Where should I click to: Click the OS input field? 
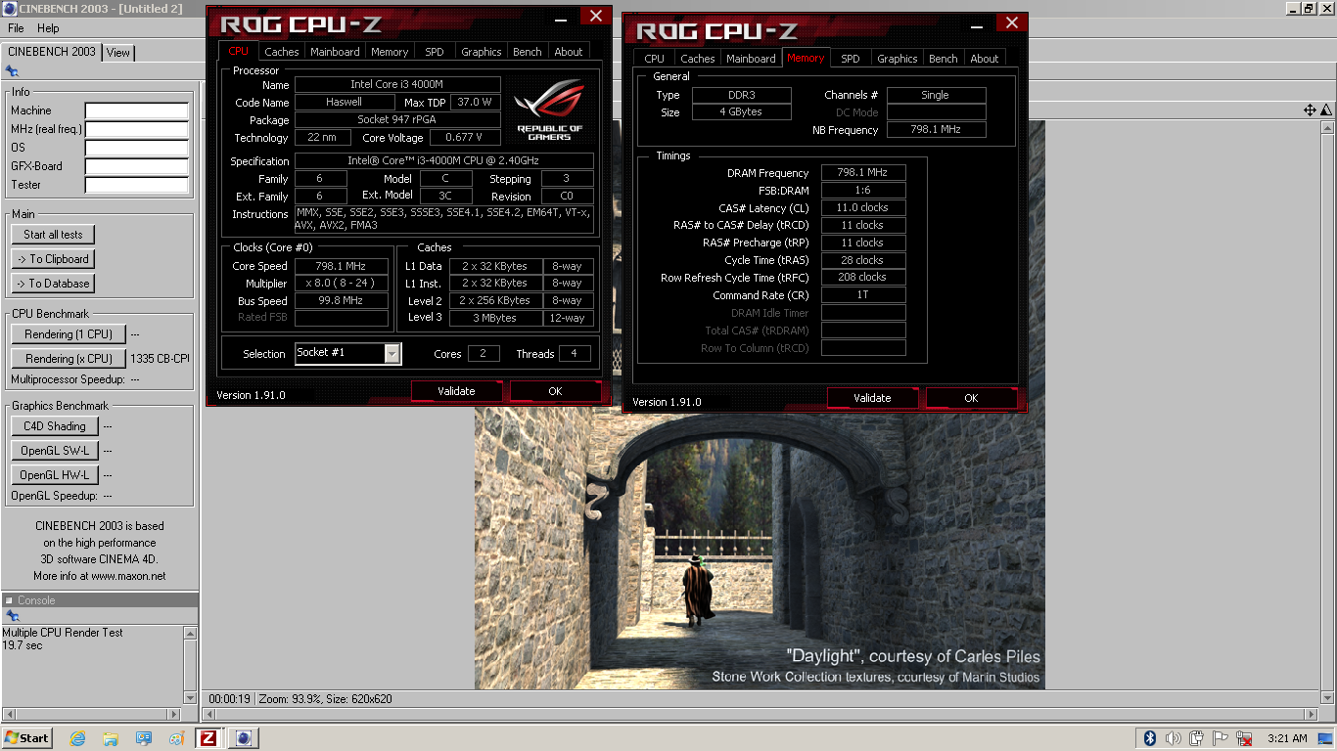[136, 148]
